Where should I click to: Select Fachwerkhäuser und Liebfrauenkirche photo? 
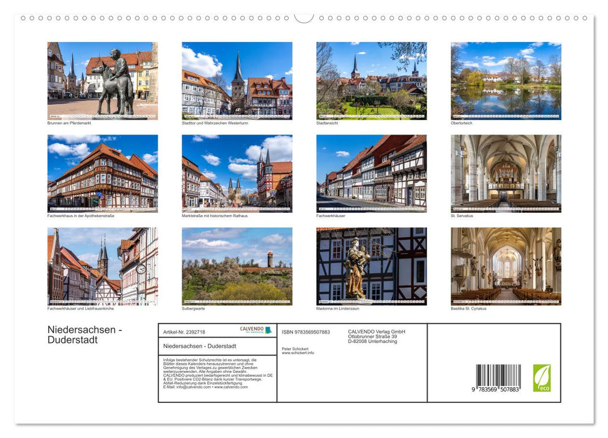point(102,267)
